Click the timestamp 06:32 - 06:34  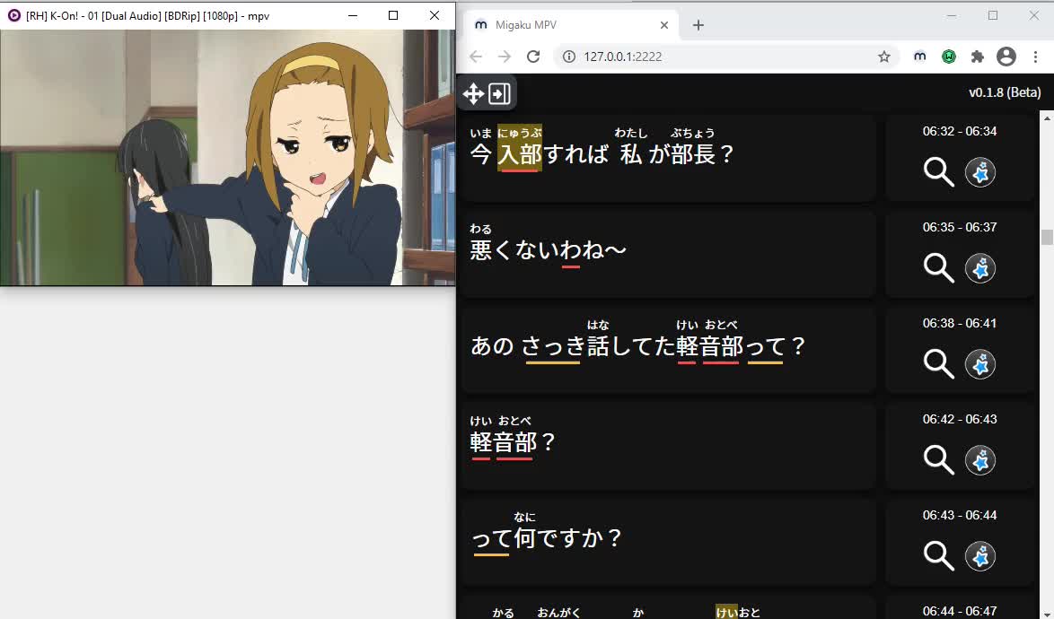point(959,131)
